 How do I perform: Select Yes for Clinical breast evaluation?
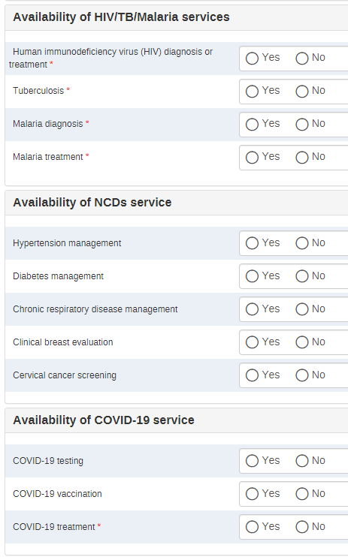(x=252, y=343)
